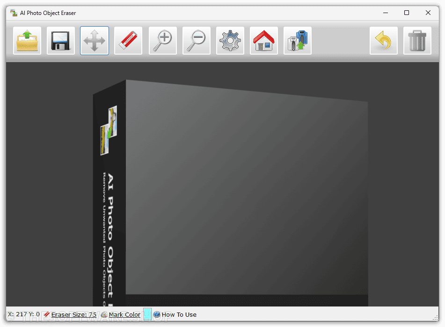This screenshot has width=445, height=327.
Task: Zoom out with the minus magnifier
Action: tap(197, 41)
